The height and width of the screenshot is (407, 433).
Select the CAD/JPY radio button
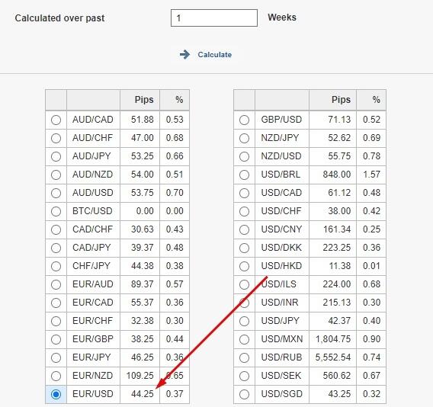(x=56, y=248)
